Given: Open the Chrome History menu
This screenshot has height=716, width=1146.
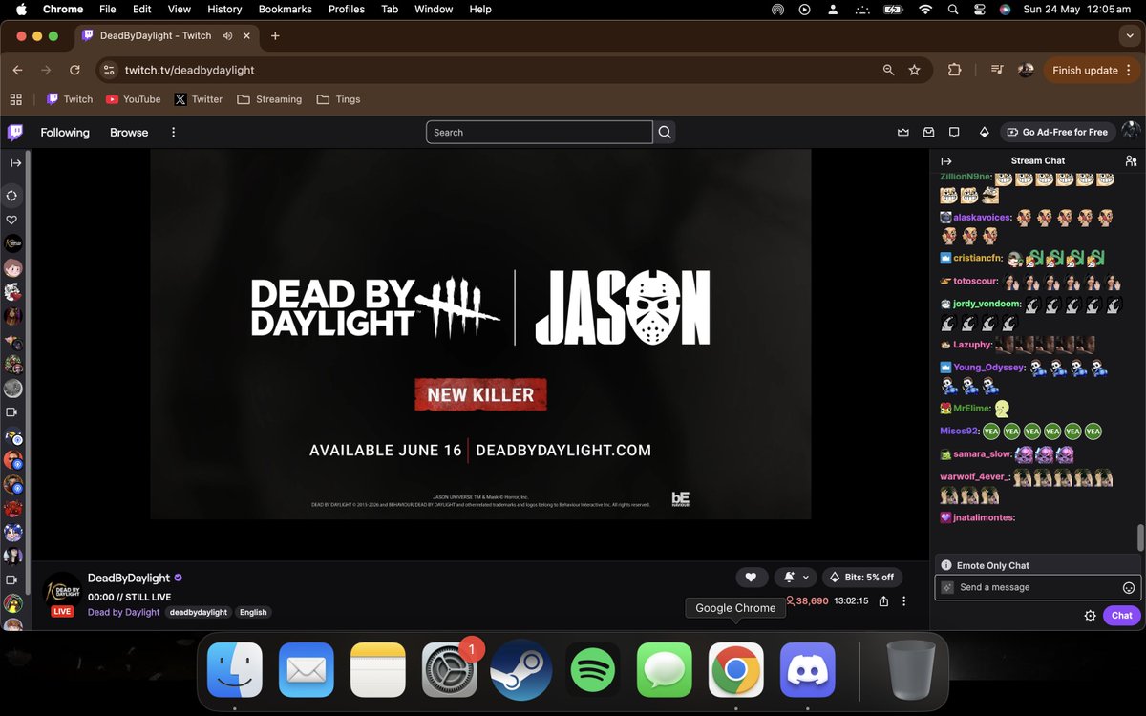Looking at the screenshot, I should [224, 9].
